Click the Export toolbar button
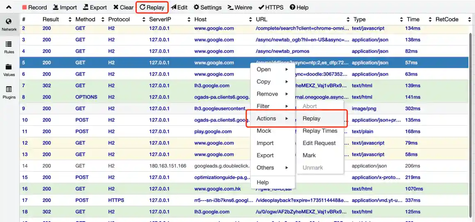The height and width of the screenshot is (222, 475). tap(95, 7)
